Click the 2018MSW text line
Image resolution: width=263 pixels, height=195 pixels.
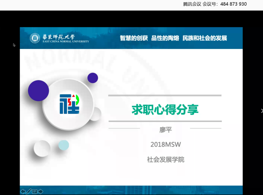(x=165, y=144)
